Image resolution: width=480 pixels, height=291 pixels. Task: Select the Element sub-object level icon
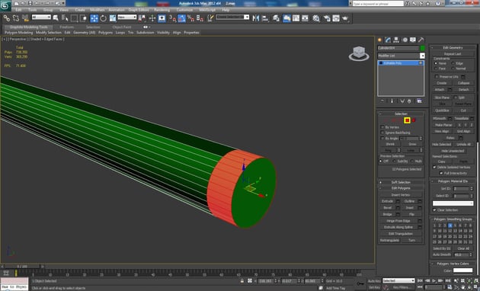click(x=414, y=120)
